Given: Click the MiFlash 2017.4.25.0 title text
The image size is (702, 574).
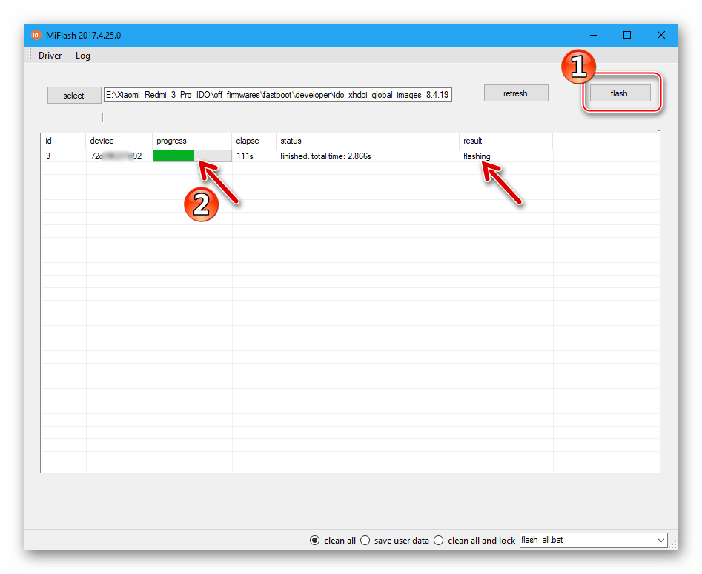Looking at the screenshot, I should 83,36.
